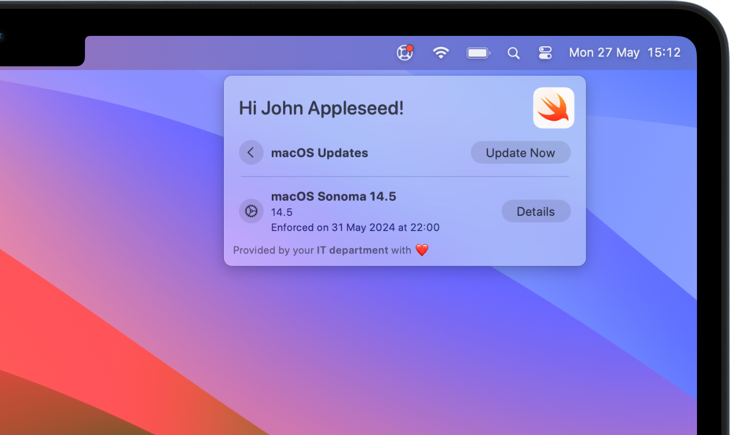Open the Wi-Fi menu bar icon
This screenshot has height=435, width=734.
tap(441, 53)
